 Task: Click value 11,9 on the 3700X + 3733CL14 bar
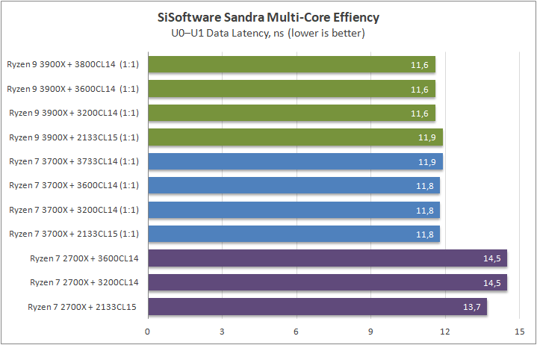(427, 162)
